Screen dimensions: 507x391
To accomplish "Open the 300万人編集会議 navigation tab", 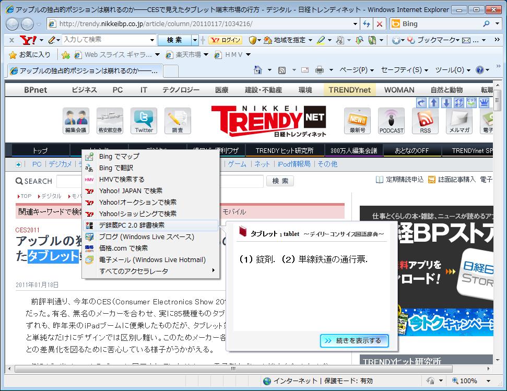I will (353, 150).
